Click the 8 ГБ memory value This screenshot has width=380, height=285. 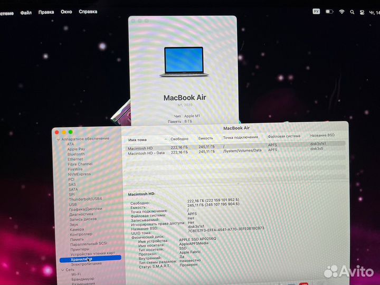[x=188, y=121]
